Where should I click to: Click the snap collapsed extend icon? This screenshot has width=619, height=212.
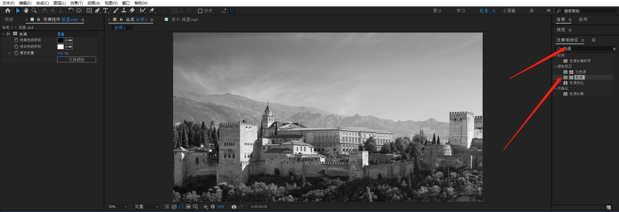pos(224,11)
